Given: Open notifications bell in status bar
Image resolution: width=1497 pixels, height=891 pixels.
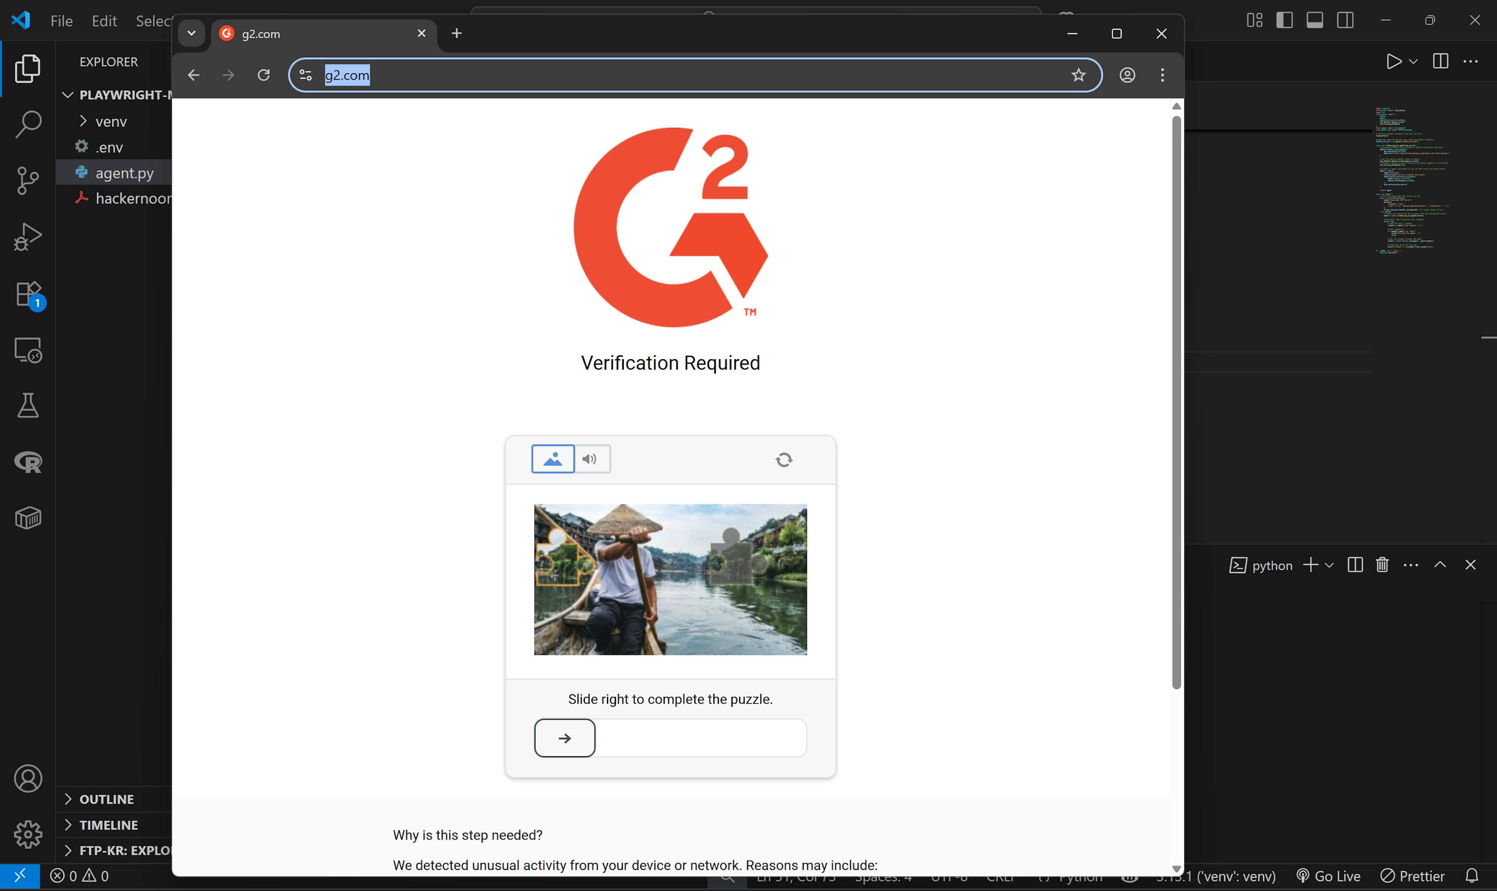Looking at the screenshot, I should [1471, 875].
